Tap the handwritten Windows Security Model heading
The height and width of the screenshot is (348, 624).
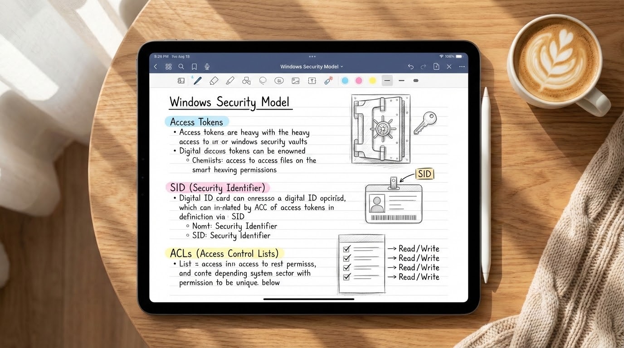click(229, 102)
